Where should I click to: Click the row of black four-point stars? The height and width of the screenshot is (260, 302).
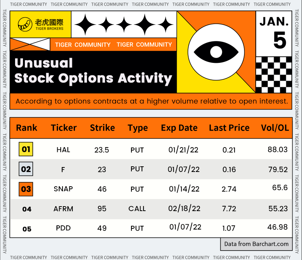124,24
